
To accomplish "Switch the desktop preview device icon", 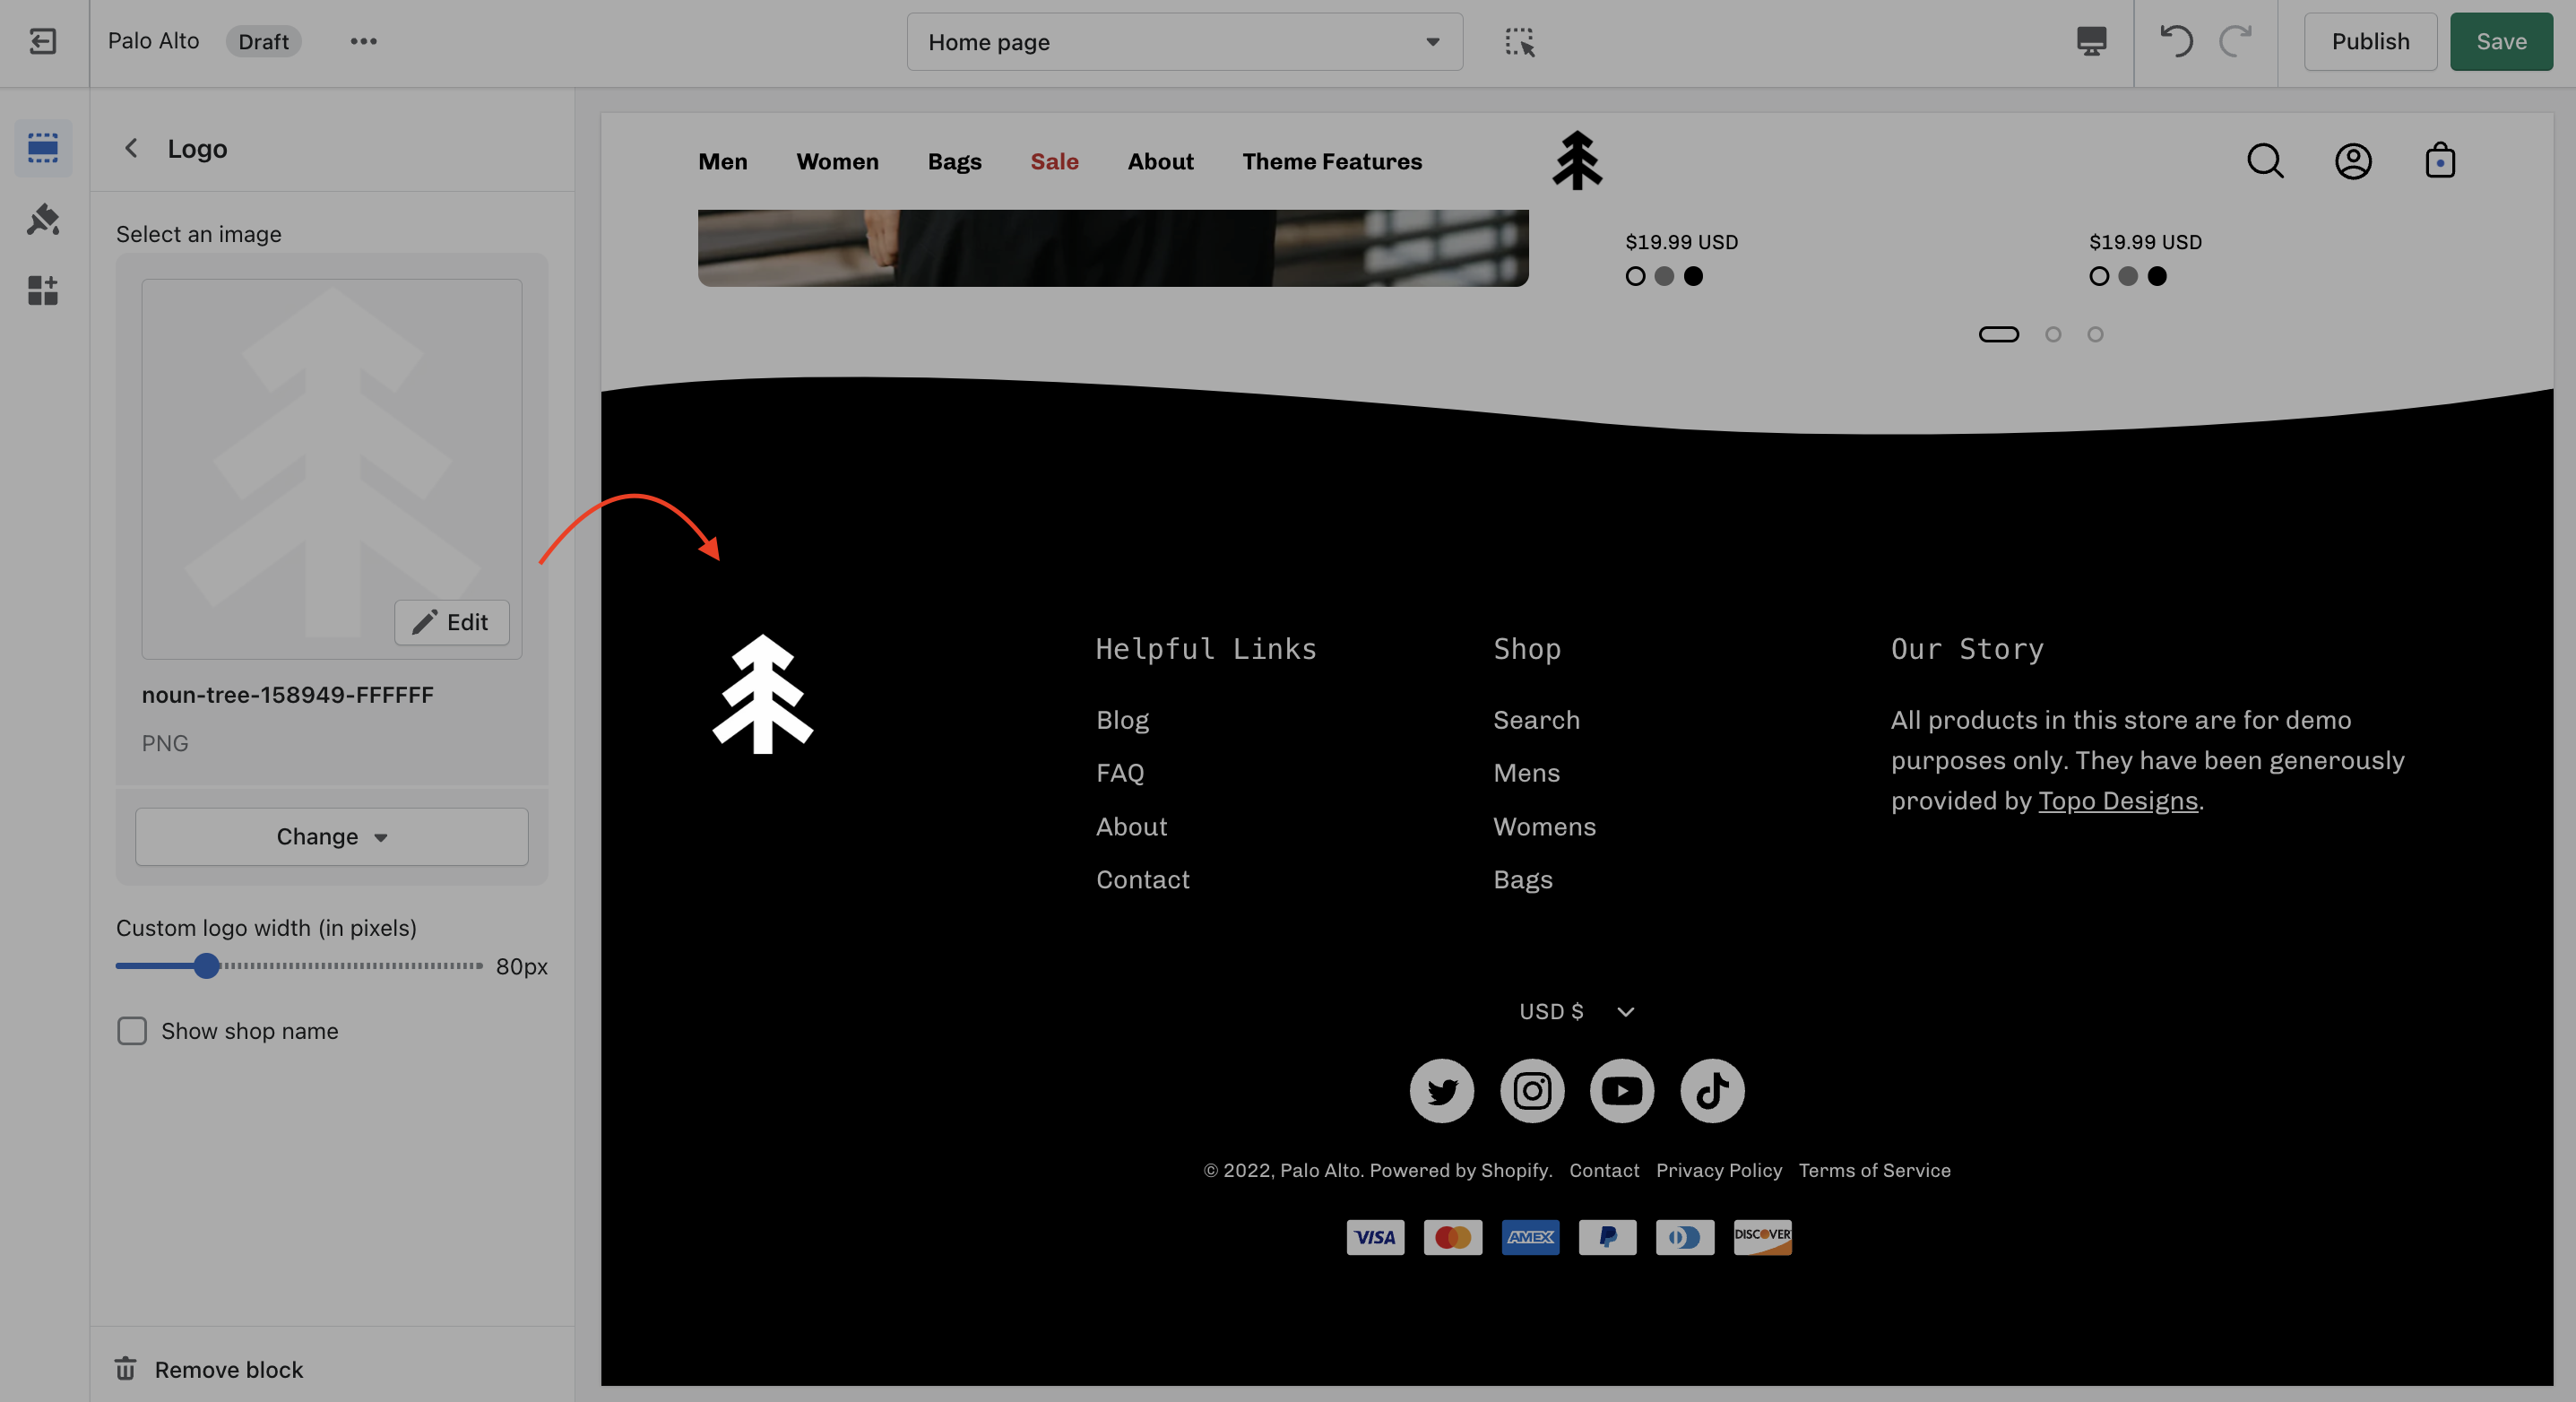I will coord(2091,41).
